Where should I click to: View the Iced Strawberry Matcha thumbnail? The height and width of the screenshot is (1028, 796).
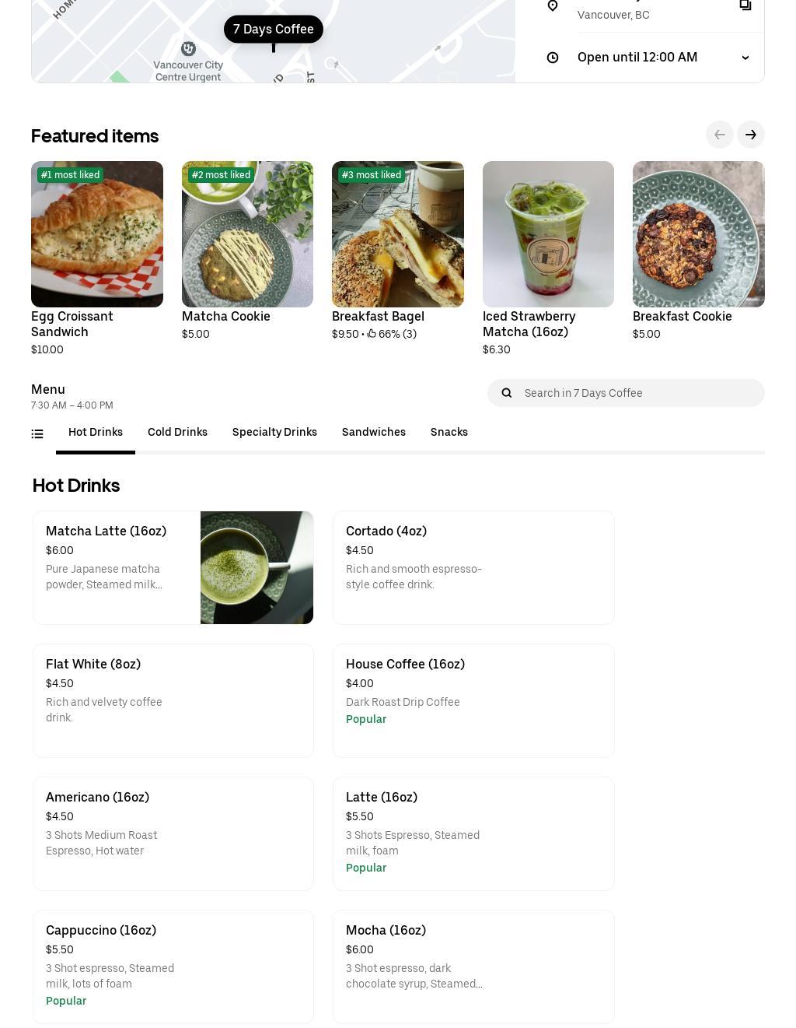(548, 234)
